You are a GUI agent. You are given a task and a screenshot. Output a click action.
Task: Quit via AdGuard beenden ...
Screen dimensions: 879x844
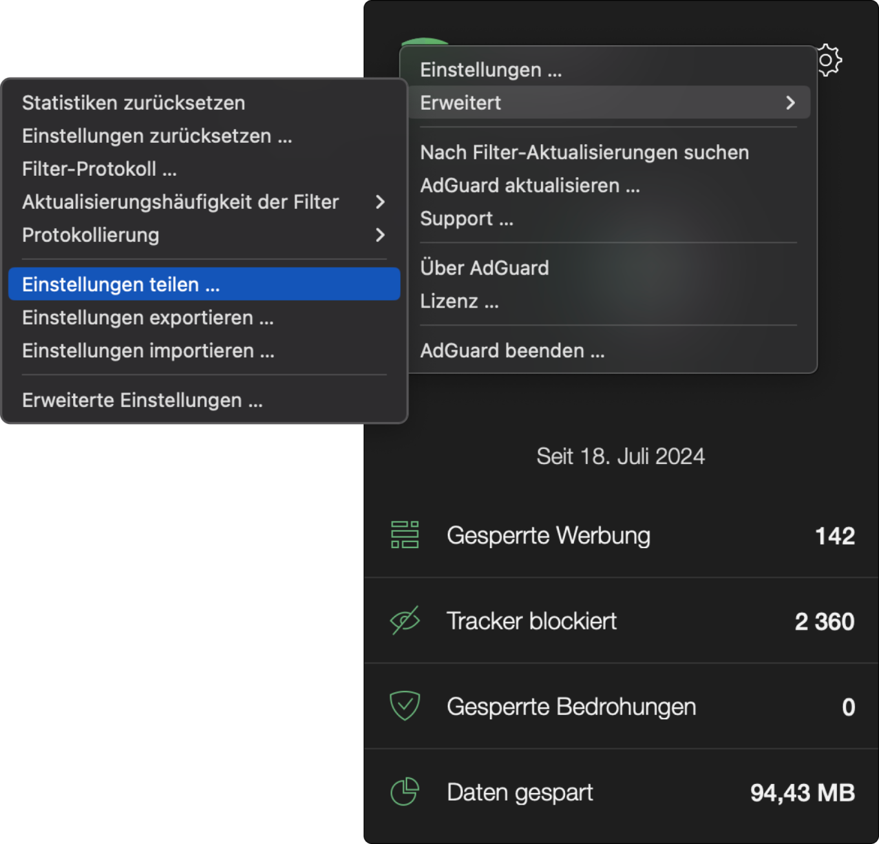click(609, 350)
